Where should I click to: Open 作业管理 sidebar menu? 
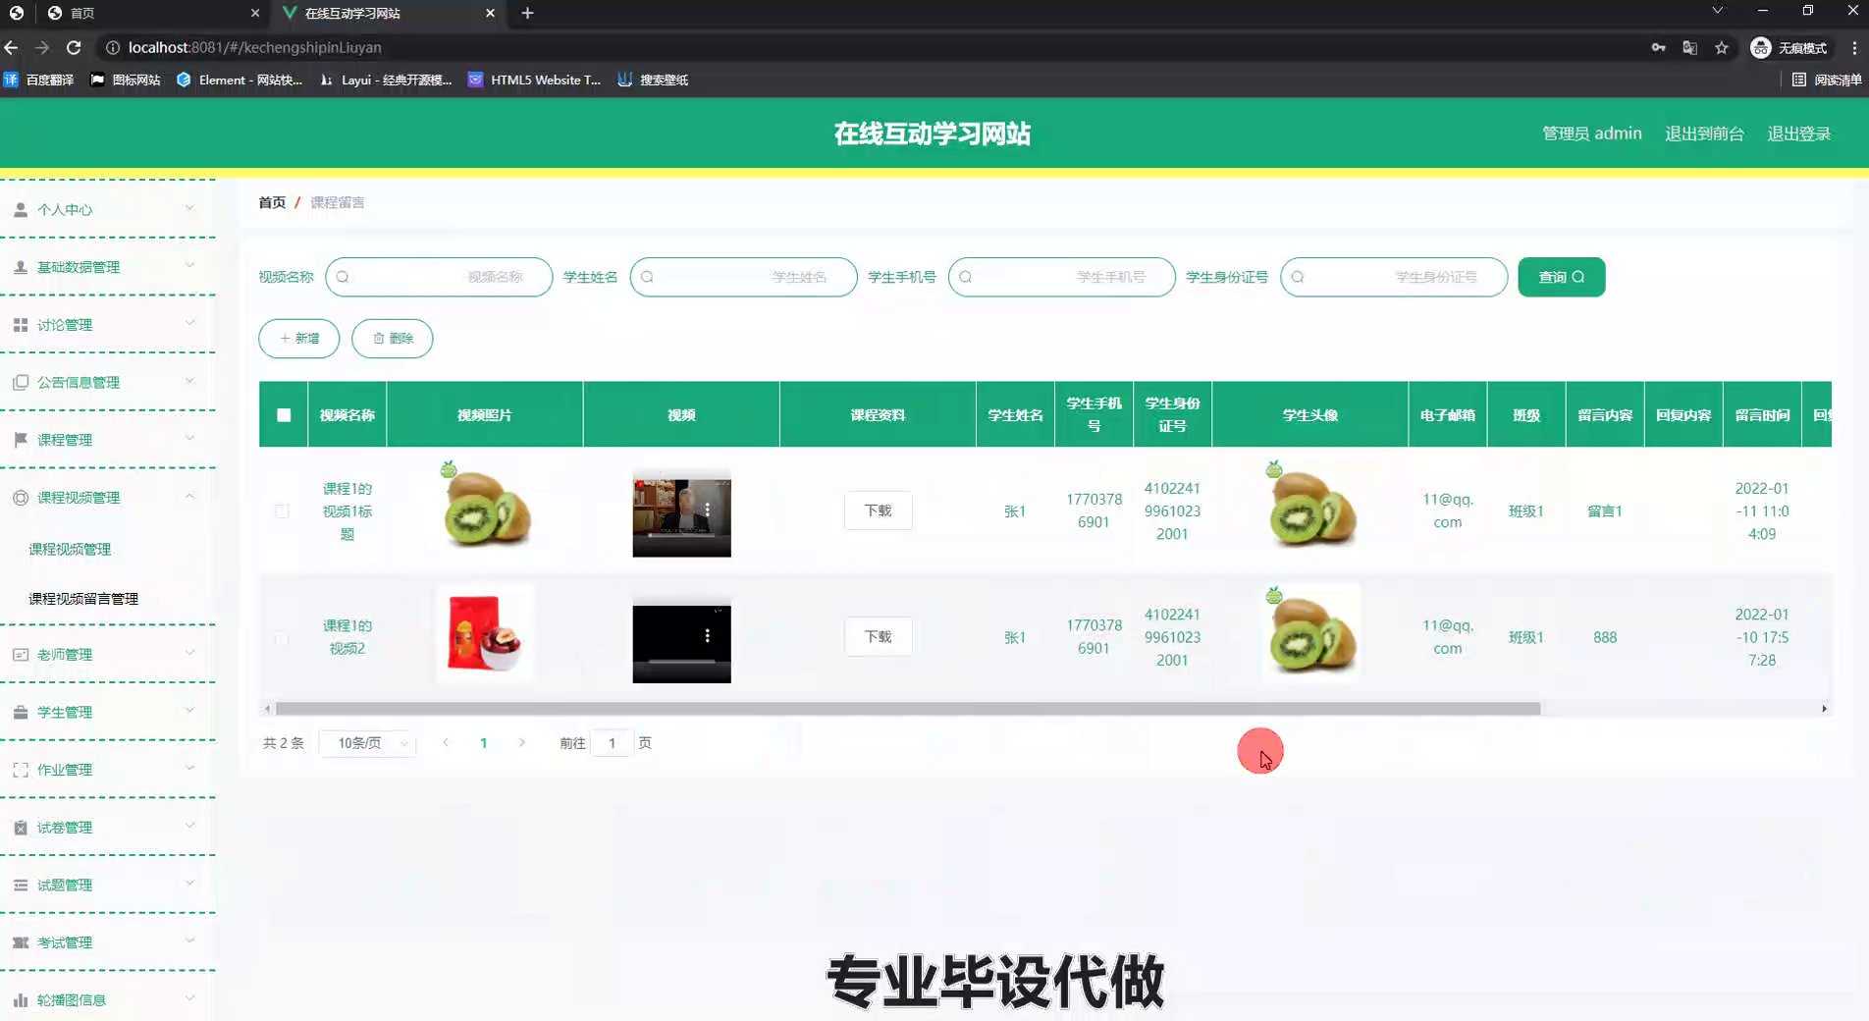(x=107, y=770)
